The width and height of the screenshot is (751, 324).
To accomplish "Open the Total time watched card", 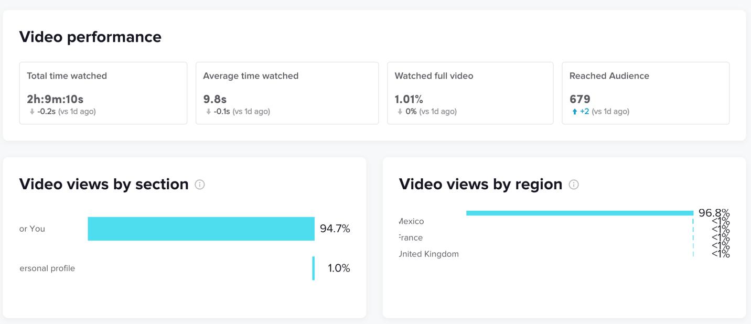I will click(x=103, y=93).
